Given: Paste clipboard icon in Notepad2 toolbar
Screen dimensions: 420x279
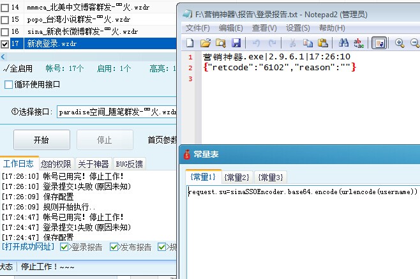Looking at the screenshot, I should (323, 43).
